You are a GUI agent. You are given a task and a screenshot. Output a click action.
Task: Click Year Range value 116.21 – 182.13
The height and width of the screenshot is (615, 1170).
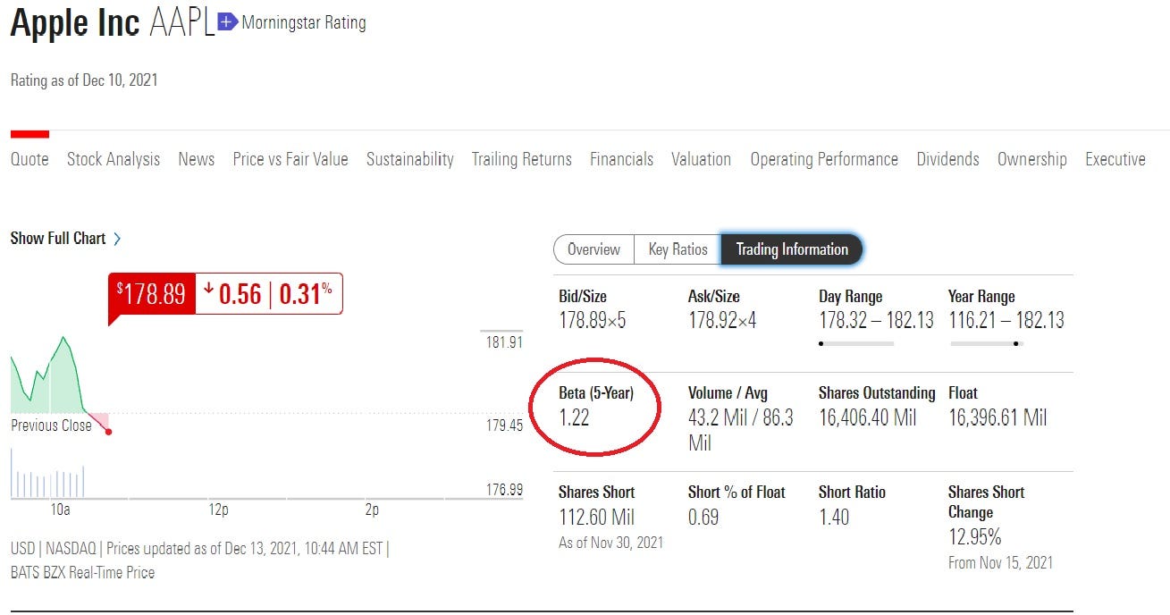pyautogui.click(x=1006, y=320)
